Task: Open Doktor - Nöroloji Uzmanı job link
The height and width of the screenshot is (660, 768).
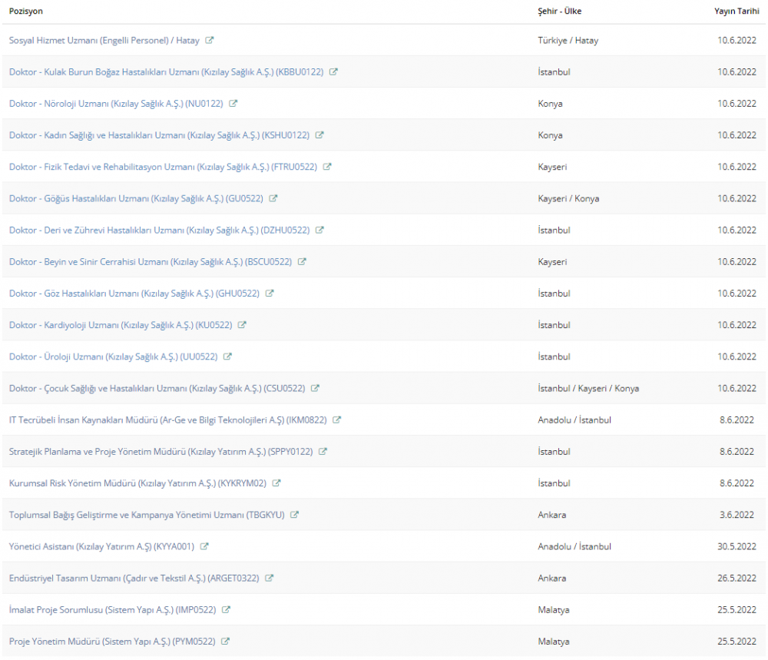Action: (116, 104)
